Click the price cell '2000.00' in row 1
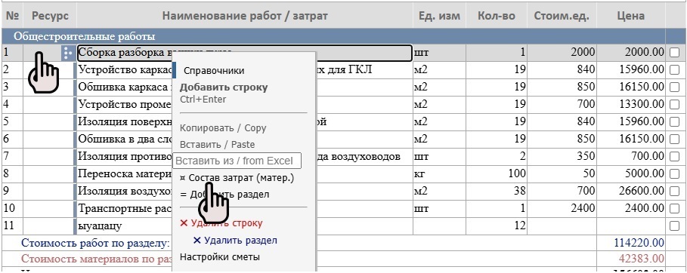Image resolution: width=687 pixels, height=273 pixels. (631, 53)
